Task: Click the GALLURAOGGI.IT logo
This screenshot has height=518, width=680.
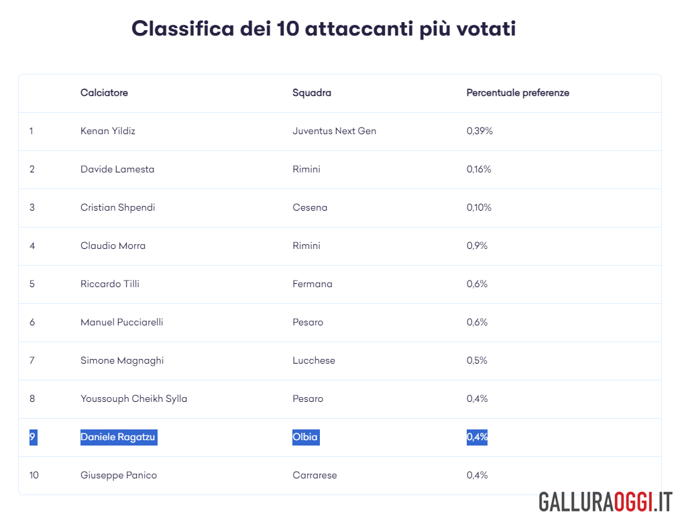Action: coord(606,502)
